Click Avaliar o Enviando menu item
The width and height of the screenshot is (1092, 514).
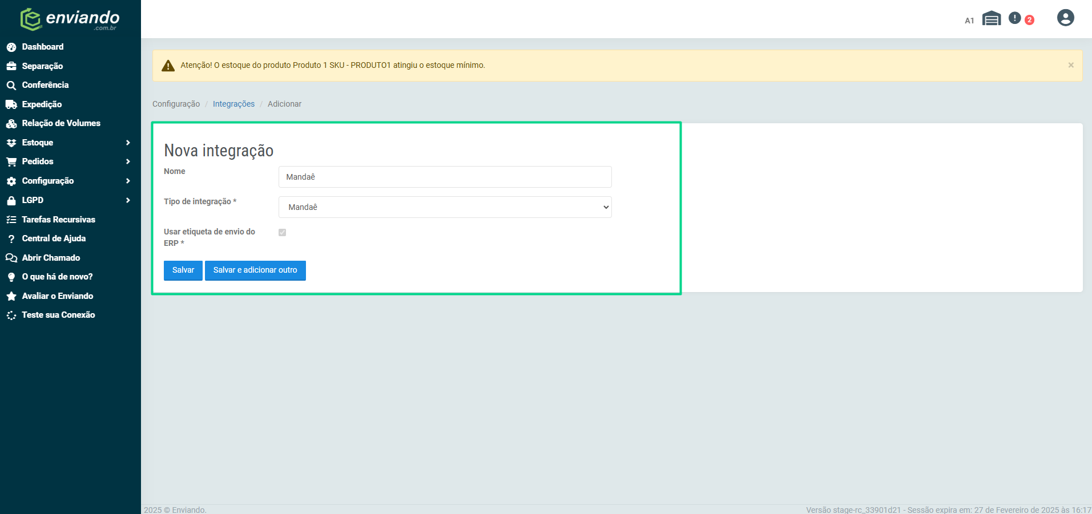pyautogui.click(x=58, y=296)
